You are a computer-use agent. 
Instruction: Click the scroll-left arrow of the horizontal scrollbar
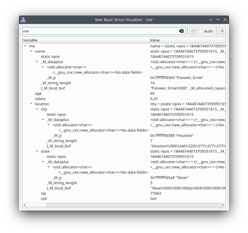coord(24,205)
